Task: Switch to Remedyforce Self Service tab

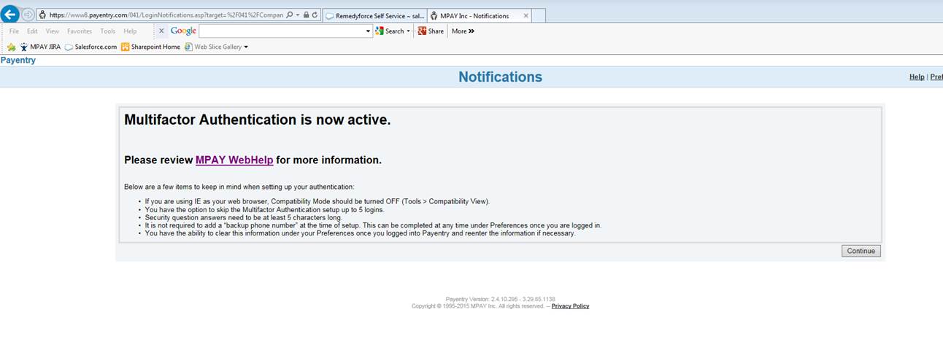Action: (374, 15)
